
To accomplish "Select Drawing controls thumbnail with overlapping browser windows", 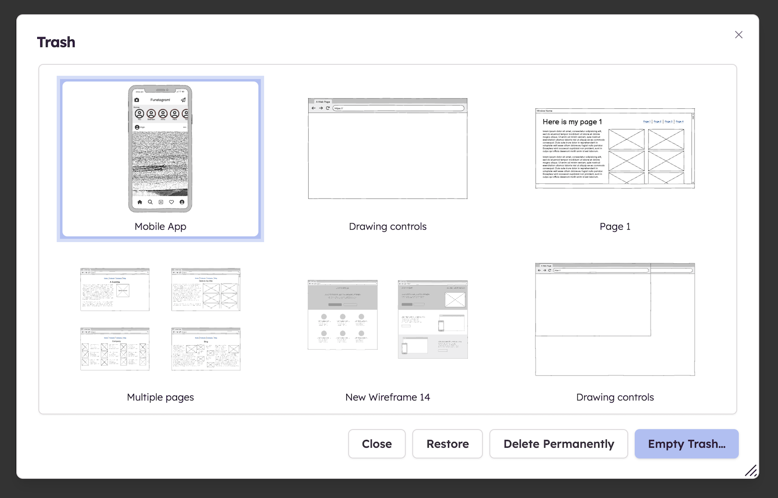I will 615,319.
